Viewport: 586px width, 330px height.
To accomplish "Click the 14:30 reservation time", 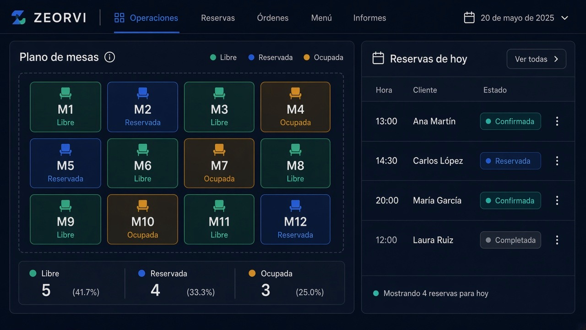I will [386, 161].
